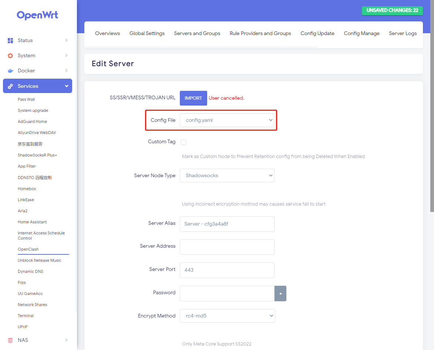Open ShadowSocksR Plus+ page
434x350 pixels.
[x=37, y=155]
